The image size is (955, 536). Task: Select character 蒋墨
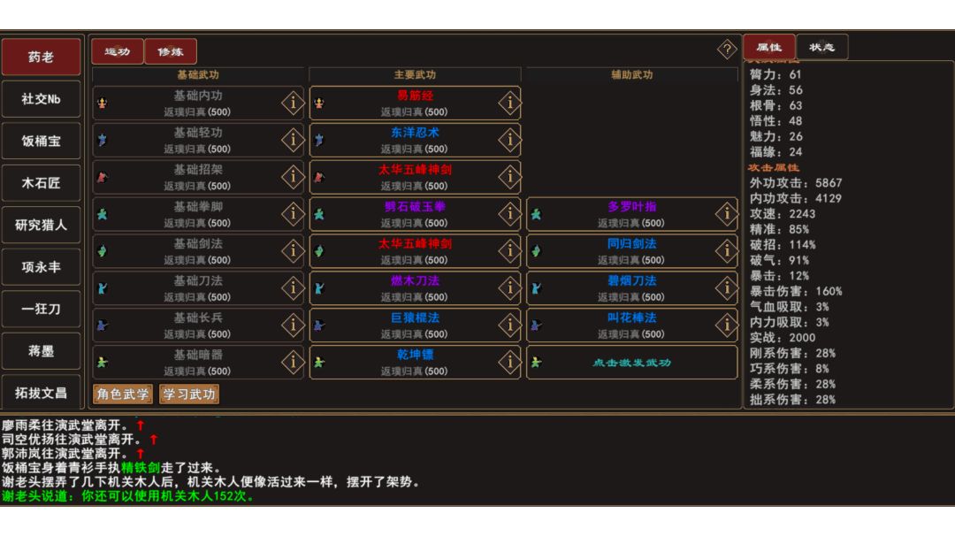(x=41, y=351)
